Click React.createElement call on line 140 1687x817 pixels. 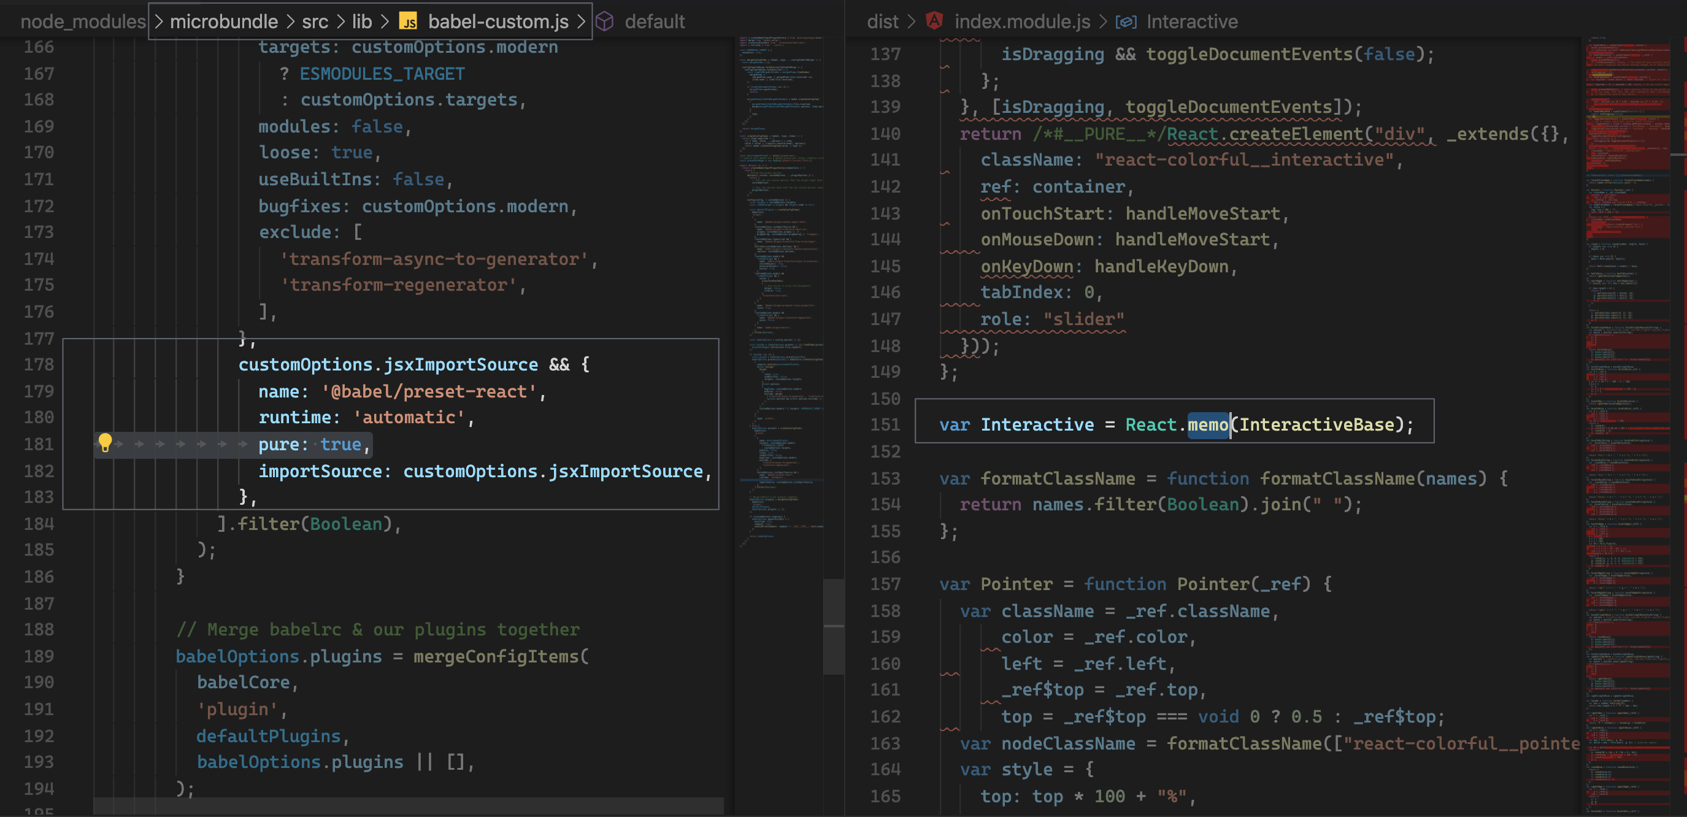coord(1264,134)
